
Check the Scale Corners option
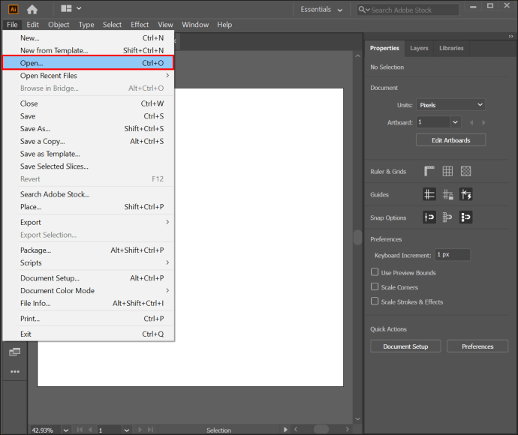point(375,286)
